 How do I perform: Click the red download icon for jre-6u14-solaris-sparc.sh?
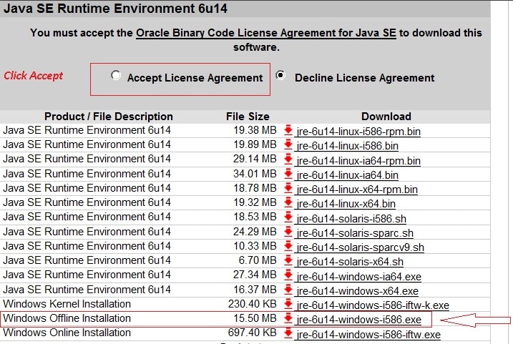[288, 232]
